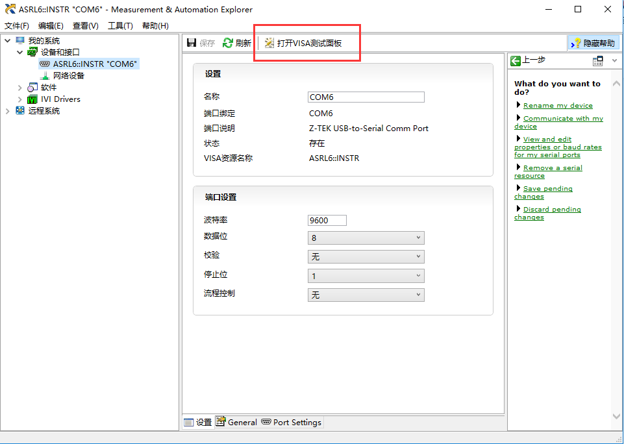Screen dimensions: 624x444
Task: Switch to the Port Settings tab
Action: pos(292,422)
